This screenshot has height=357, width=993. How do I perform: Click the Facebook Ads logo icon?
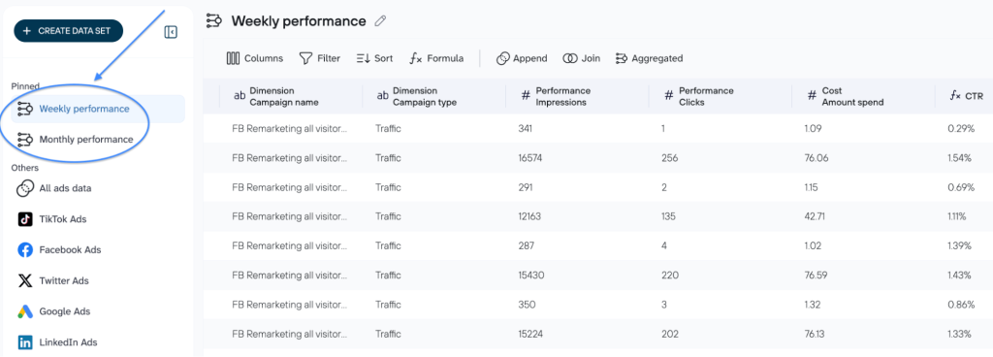pyautogui.click(x=25, y=249)
